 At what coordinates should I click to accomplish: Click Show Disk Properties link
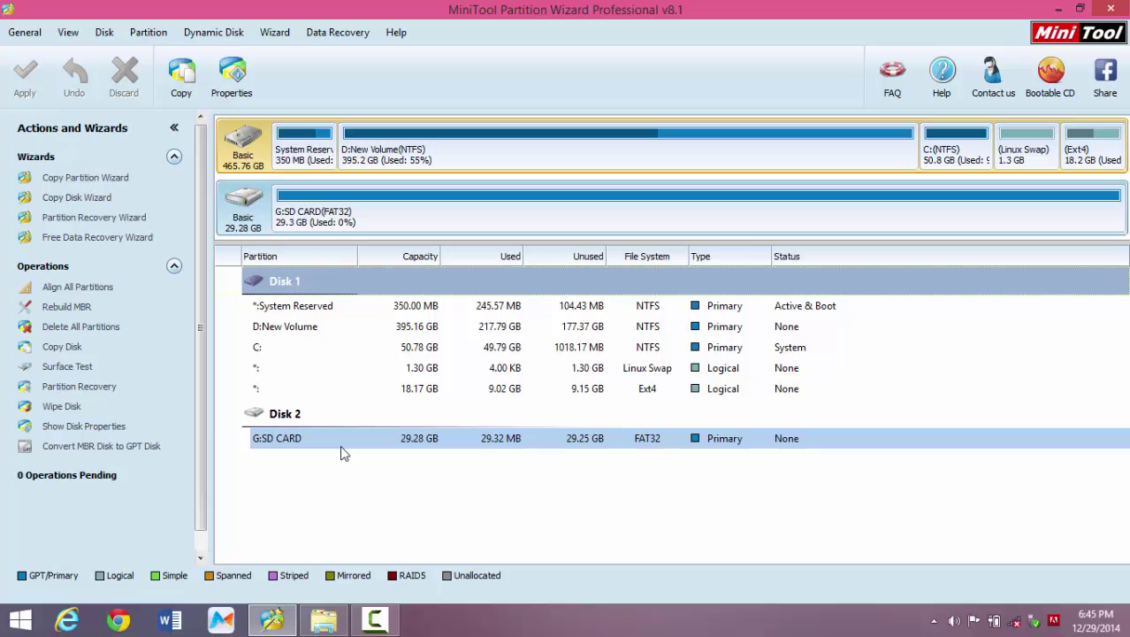tap(84, 426)
